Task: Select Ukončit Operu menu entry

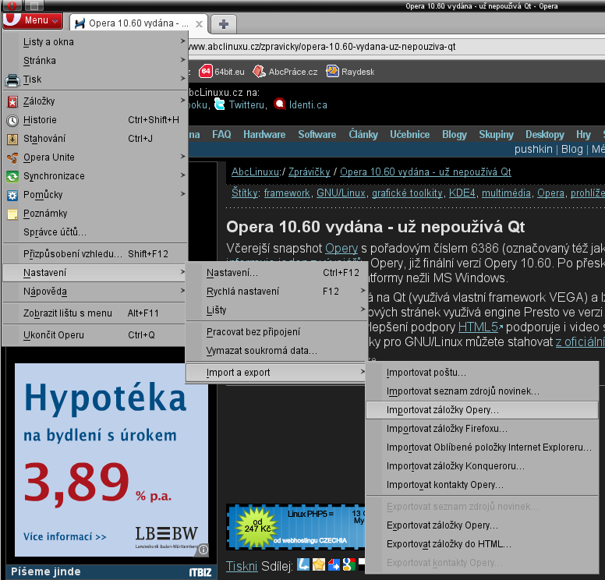Action: [x=95, y=335]
